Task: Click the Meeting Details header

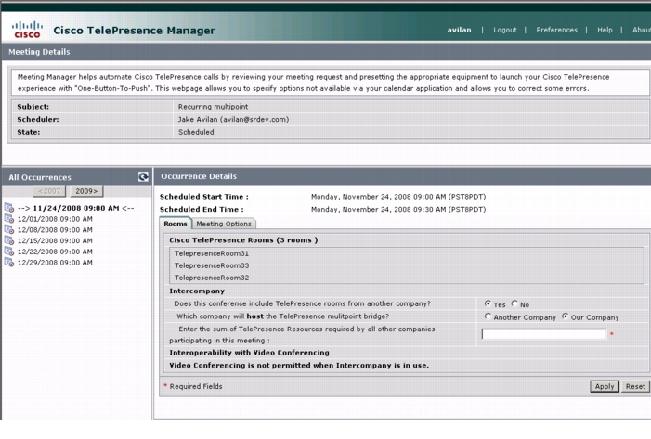Action: click(39, 52)
